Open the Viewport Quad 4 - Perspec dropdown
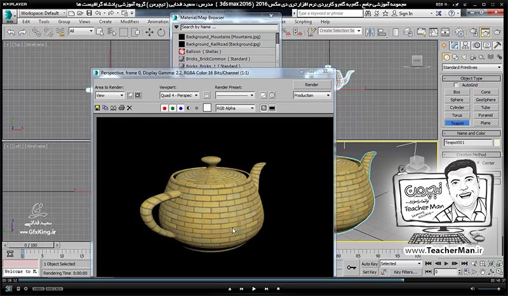 coord(179,95)
